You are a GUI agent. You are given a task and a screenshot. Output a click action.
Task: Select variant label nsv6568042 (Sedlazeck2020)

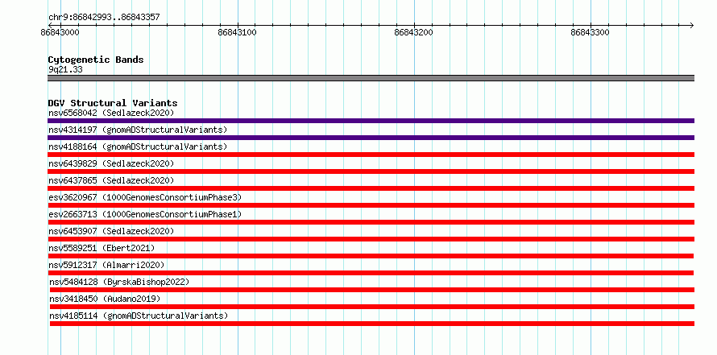(x=111, y=113)
